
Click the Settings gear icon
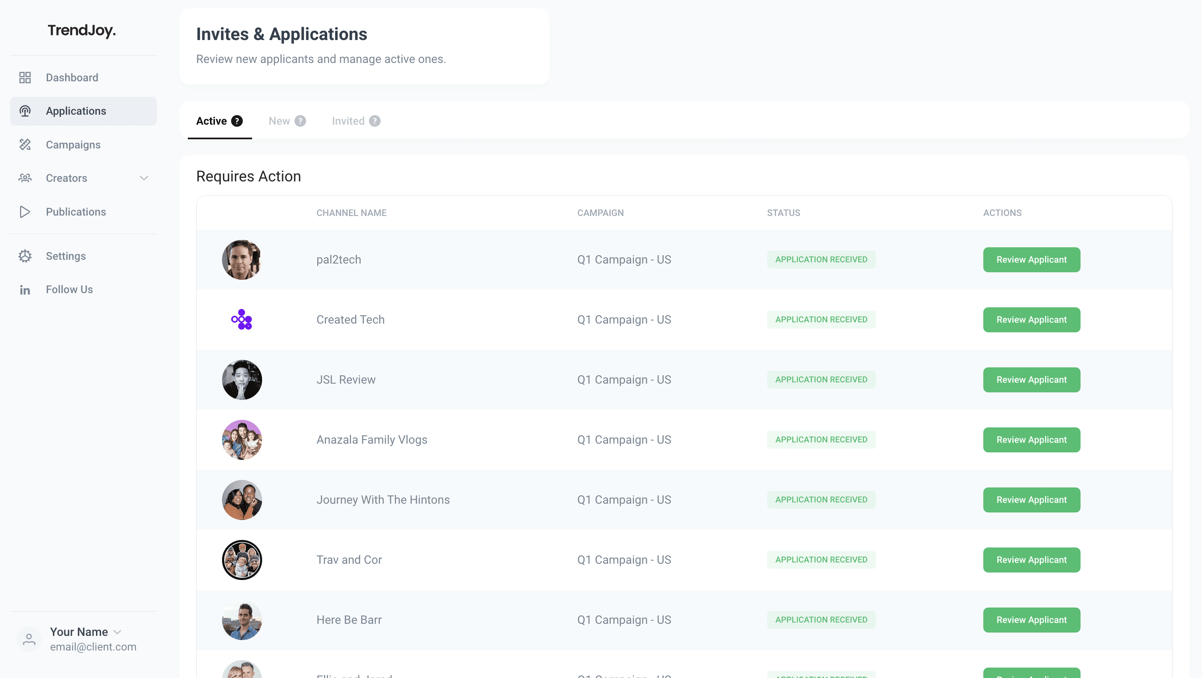coord(25,256)
